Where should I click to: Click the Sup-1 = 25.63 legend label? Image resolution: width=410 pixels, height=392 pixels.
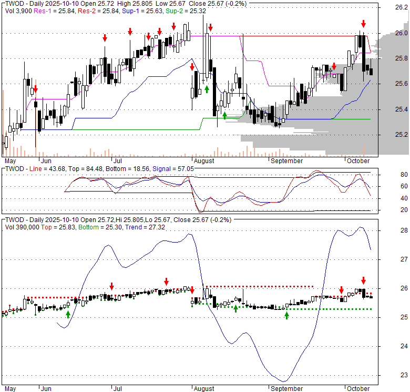142,11
